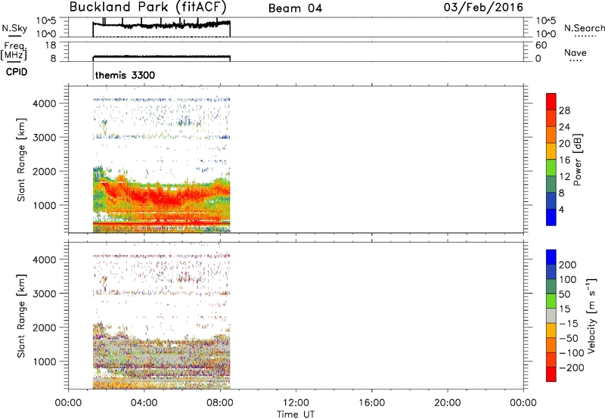Viewport: 605px width, 419px height.
Task: Click the '08:00' time tick label
Action: 220,403
